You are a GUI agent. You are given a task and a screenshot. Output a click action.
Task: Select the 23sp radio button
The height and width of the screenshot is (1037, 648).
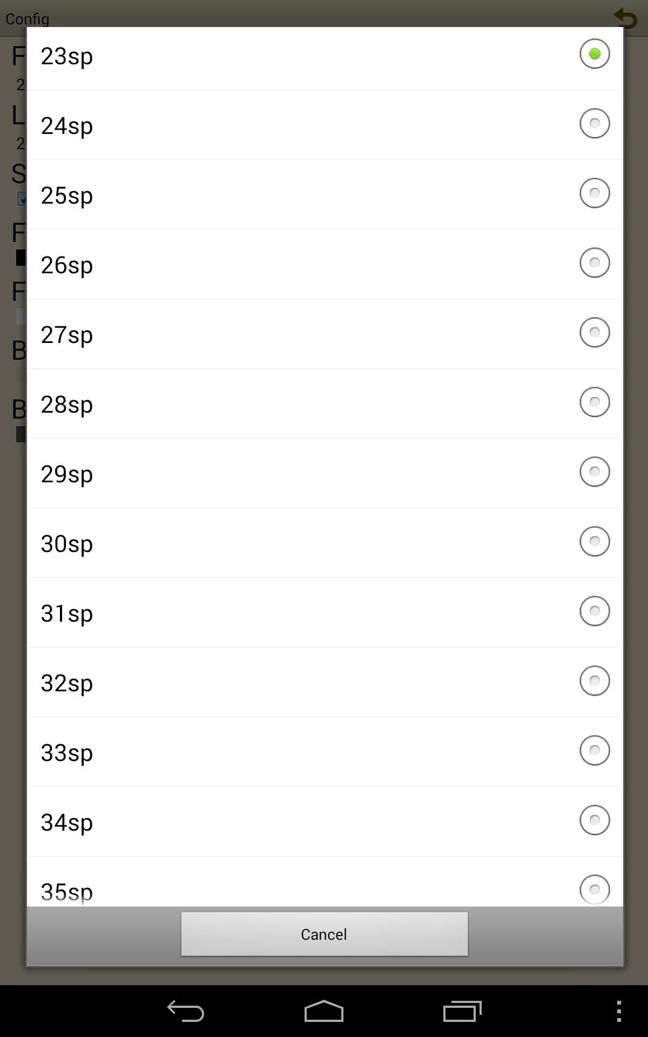pos(595,54)
